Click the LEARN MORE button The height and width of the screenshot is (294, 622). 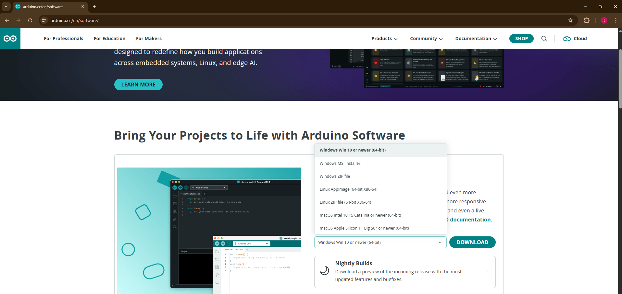click(138, 85)
